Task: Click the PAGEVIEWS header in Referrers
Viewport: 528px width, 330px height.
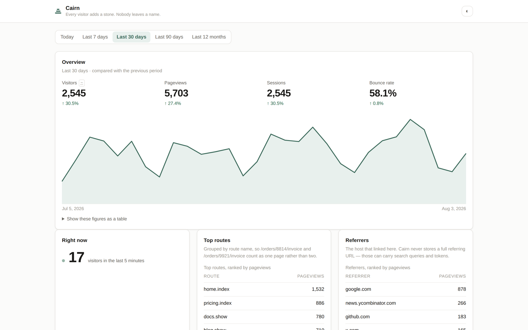Action: [452, 276]
